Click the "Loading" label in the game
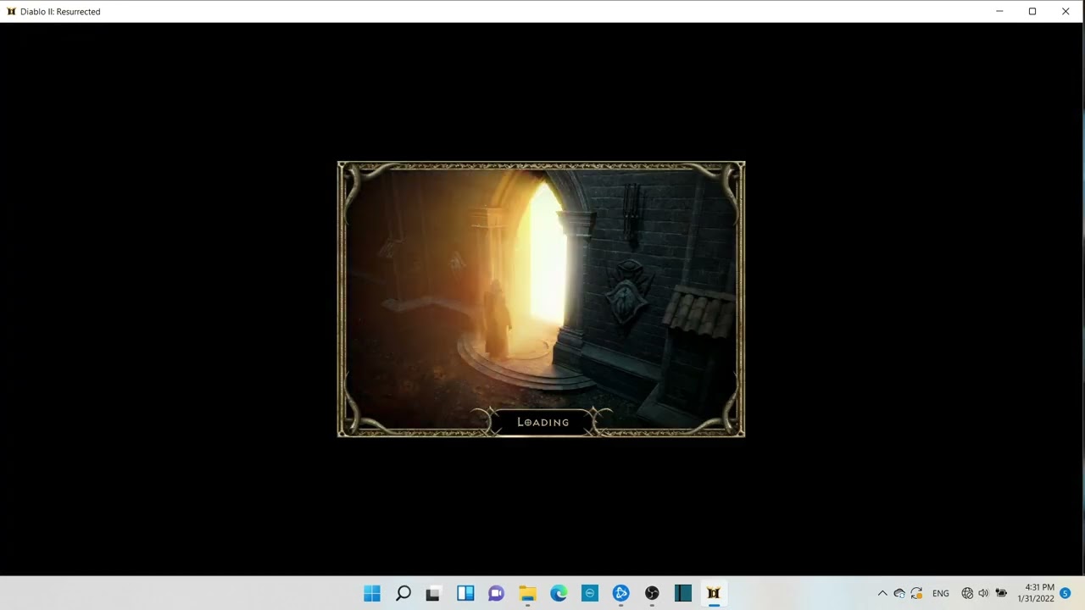The height and width of the screenshot is (610, 1085). 543,422
